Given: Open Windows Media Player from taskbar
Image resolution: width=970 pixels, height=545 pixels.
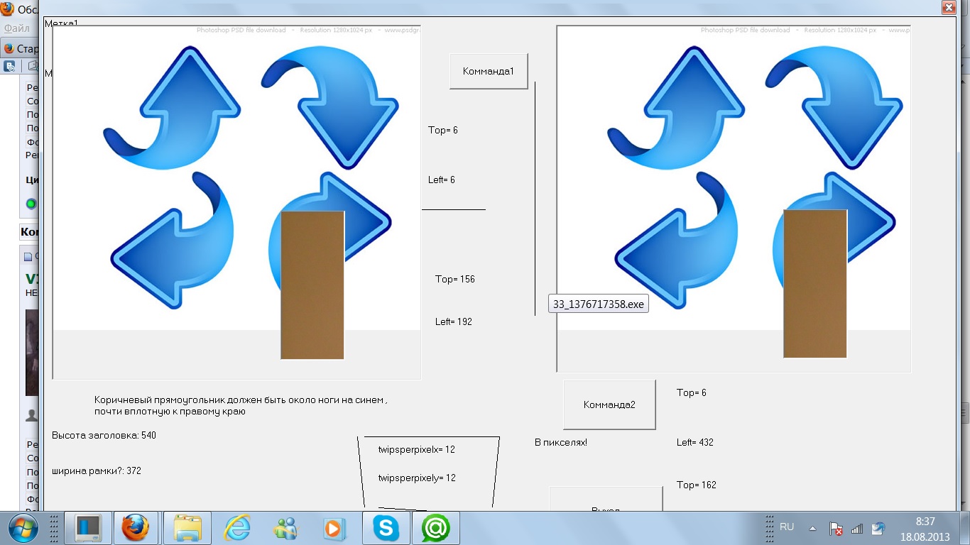Looking at the screenshot, I should pyautogui.click(x=333, y=528).
